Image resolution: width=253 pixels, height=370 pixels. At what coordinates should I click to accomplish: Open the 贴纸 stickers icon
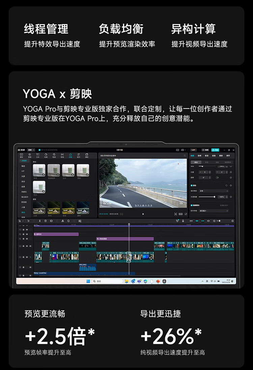click(x=46, y=155)
